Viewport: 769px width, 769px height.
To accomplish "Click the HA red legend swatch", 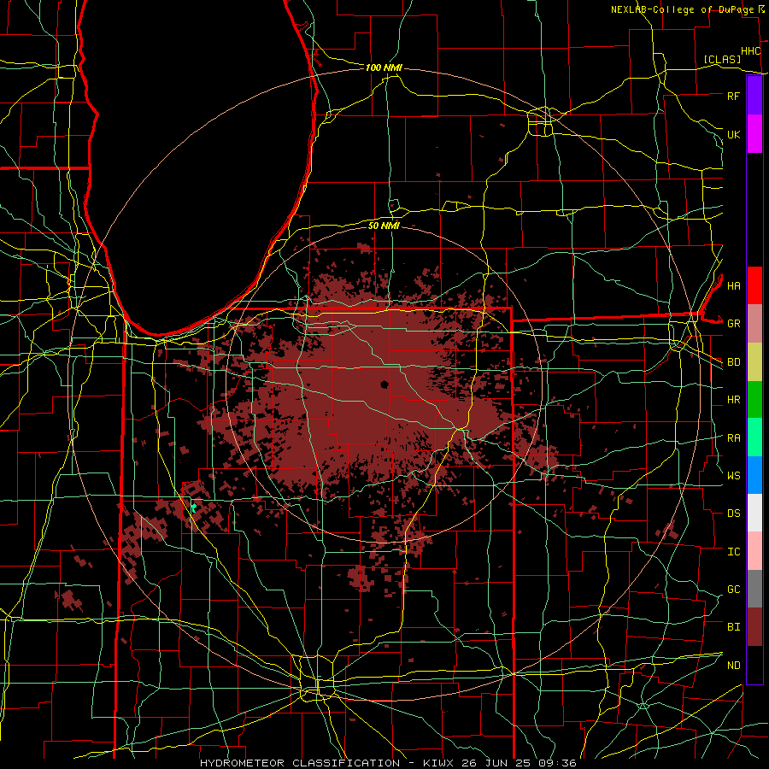I will [x=754, y=285].
